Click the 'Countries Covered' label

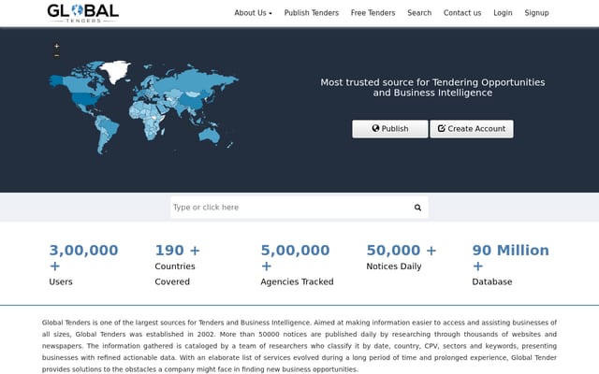[x=175, y=274]
